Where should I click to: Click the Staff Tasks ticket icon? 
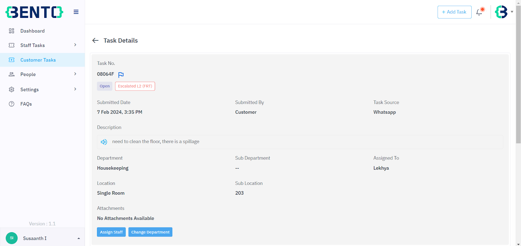point(11,45)
